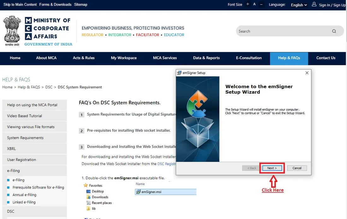Click the emSigner Setup title bar icon
The height and width of the screenshot is (219, 347).
pos(179,73)
